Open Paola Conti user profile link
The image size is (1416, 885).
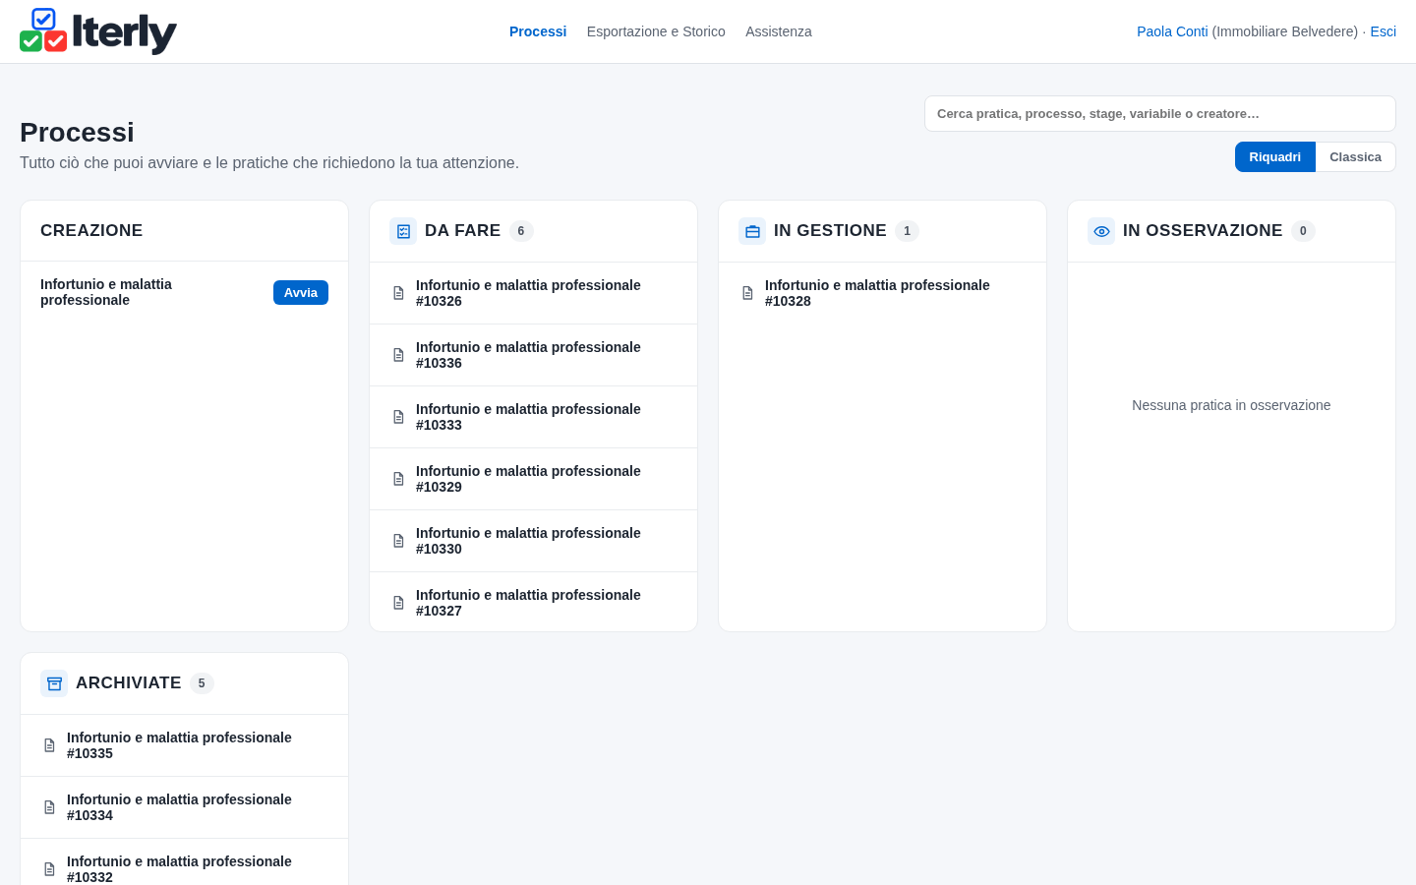tap(1172, 31)
